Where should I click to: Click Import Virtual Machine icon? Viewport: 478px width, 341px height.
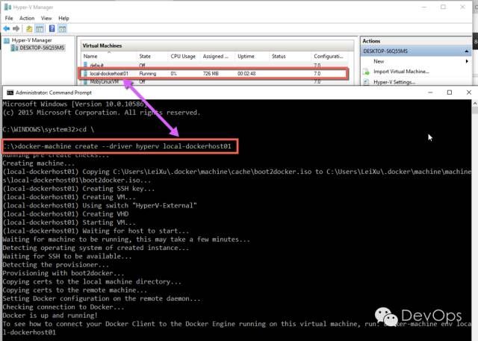(366, 72)
